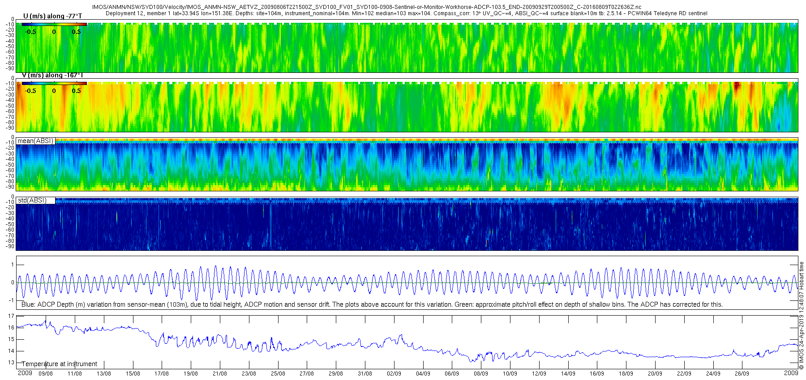The height and width of the screenshot is (380, 806).
Task: Click the blue tidal depth oscillation curve
Action: pyautogui.click(x=407, y=283)
